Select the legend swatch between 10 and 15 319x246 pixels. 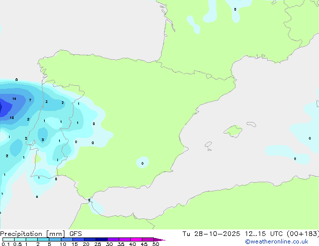tap(67, 239)
